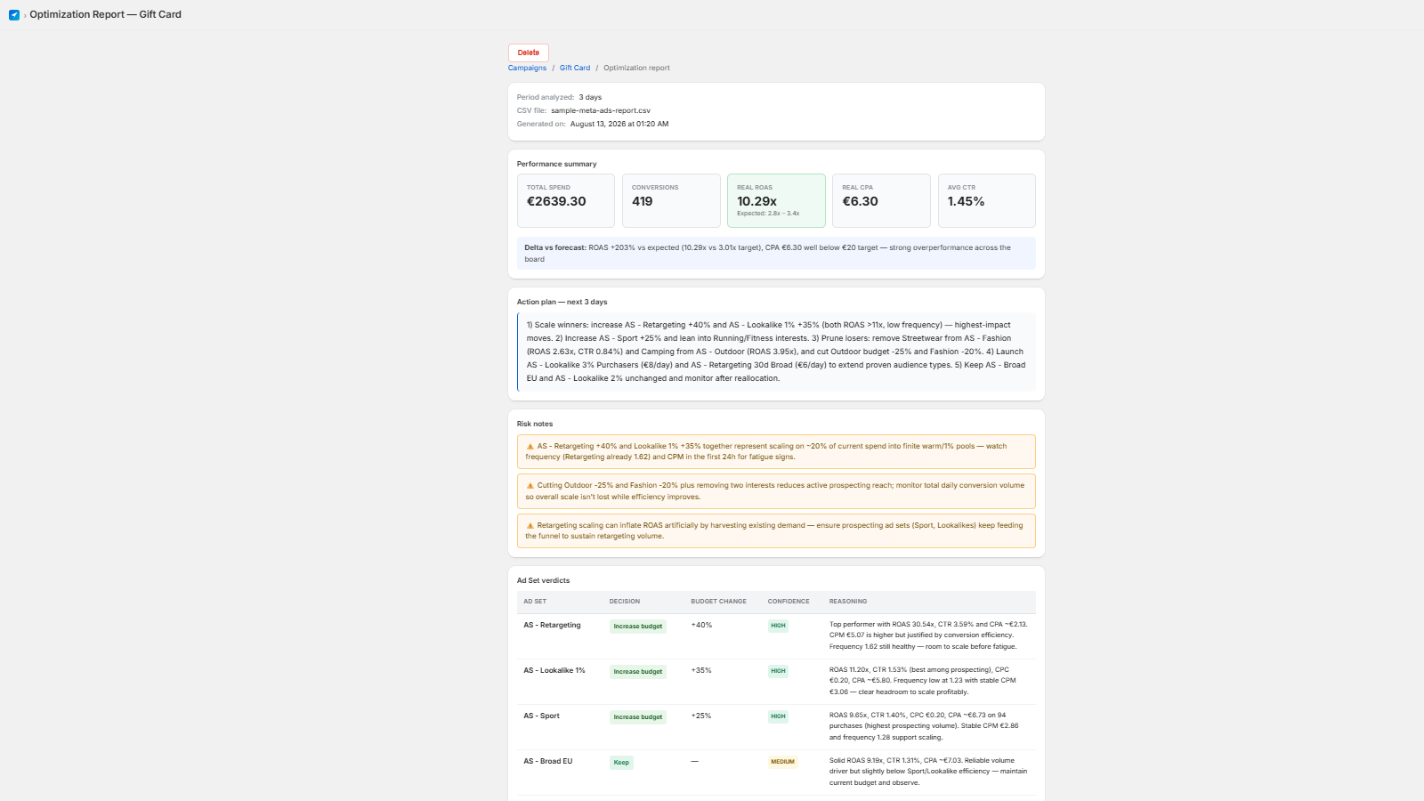Click the AS - Retargeting reasoning text

(928, 635)
